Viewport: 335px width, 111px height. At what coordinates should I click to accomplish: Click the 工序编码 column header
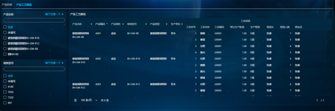coord(219,27)
